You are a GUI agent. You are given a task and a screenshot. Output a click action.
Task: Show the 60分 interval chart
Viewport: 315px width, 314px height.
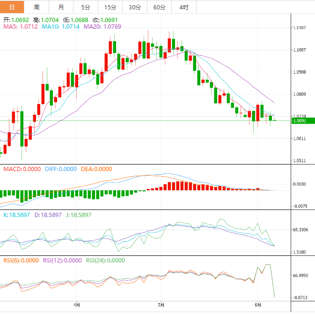160,7
